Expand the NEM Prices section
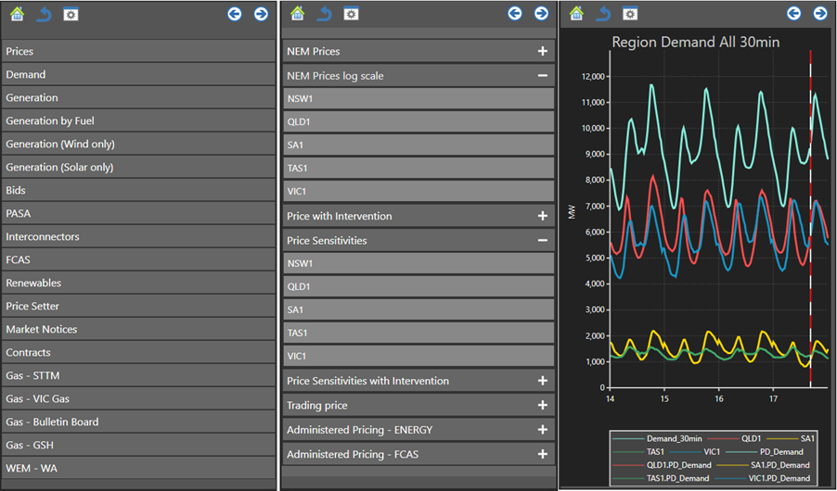This screenshot has height=491, width=837. 542,51
